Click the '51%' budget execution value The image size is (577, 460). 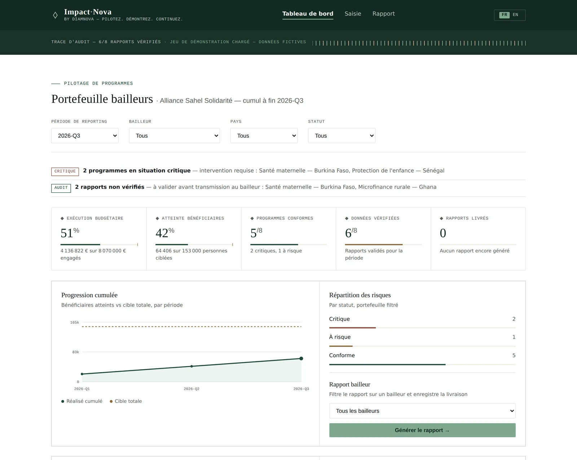(x=70, y=233)
